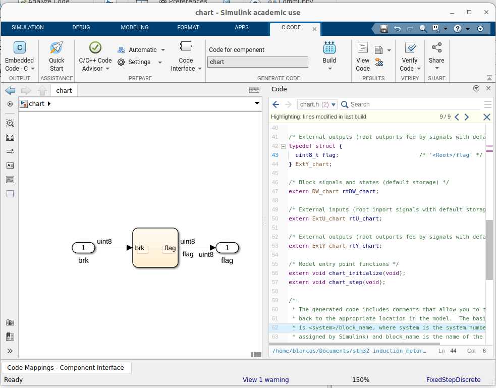
Task: Expand the chart breadcrumb dropdown arrow
Action: (257, 103)
